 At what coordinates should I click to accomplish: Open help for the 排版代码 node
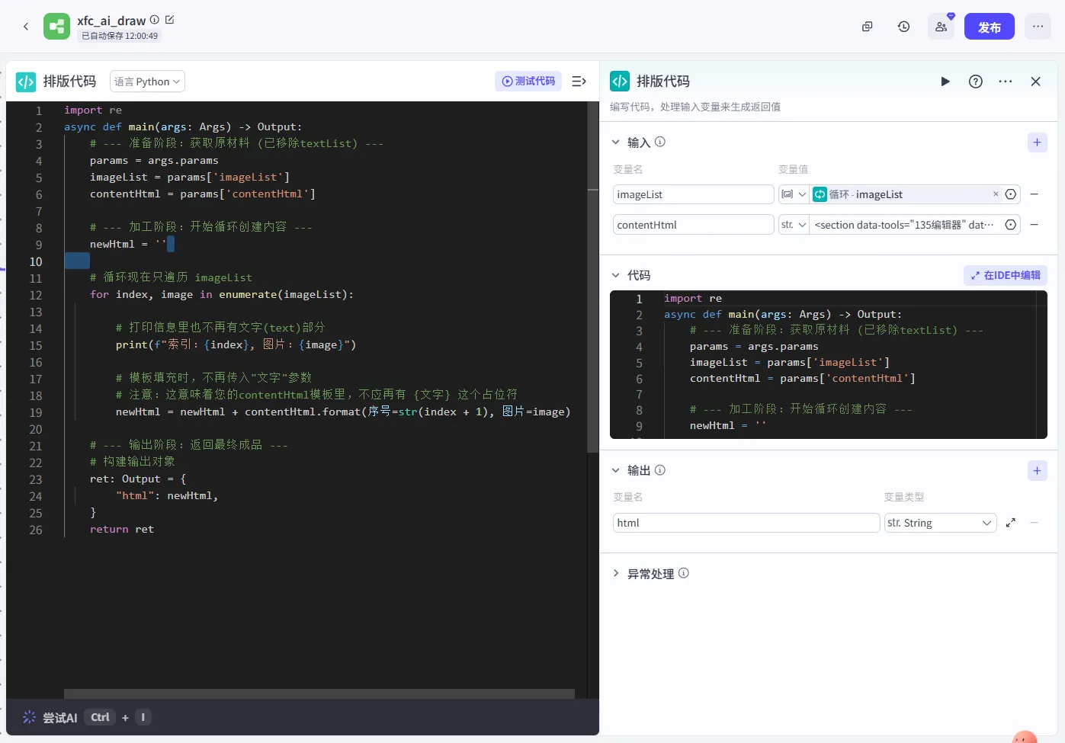[x=976, y=82]
